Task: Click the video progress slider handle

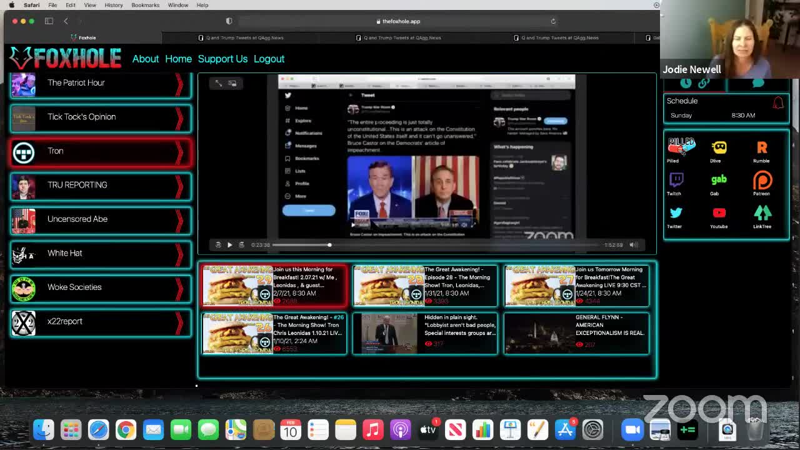Action: tap(329, 245)
